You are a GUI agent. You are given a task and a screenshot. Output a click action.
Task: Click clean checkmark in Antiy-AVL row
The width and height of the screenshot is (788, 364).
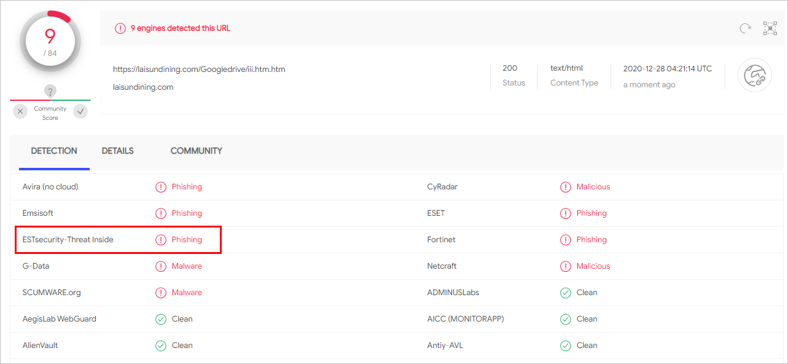[x=566, y=346]
